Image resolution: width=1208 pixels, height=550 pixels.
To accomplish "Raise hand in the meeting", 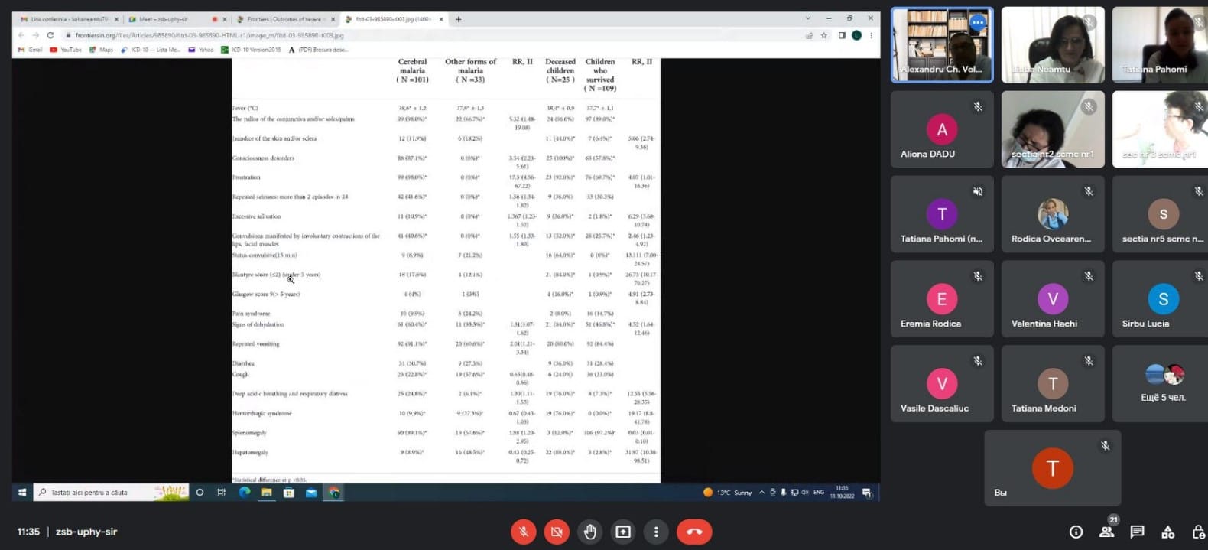I will [589, 532].
